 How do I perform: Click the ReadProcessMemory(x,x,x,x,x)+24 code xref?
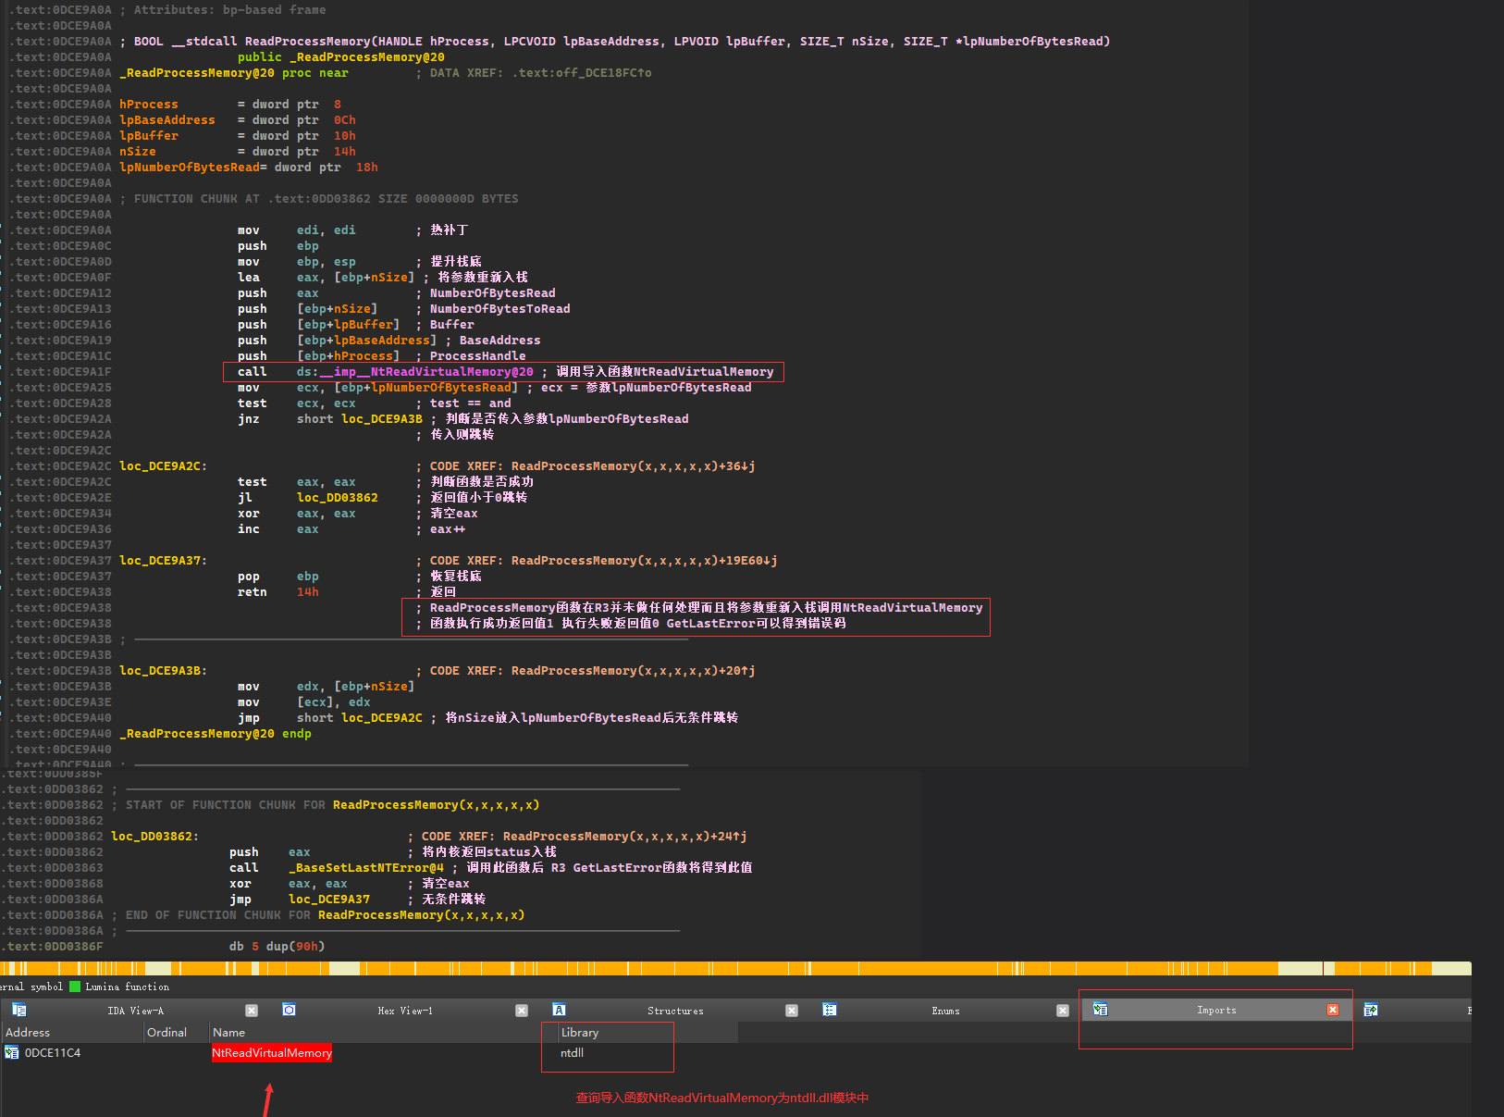click(x=624, y=837)
